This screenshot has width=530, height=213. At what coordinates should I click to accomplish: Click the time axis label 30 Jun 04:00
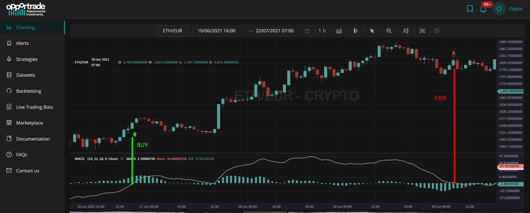[442, 206]
